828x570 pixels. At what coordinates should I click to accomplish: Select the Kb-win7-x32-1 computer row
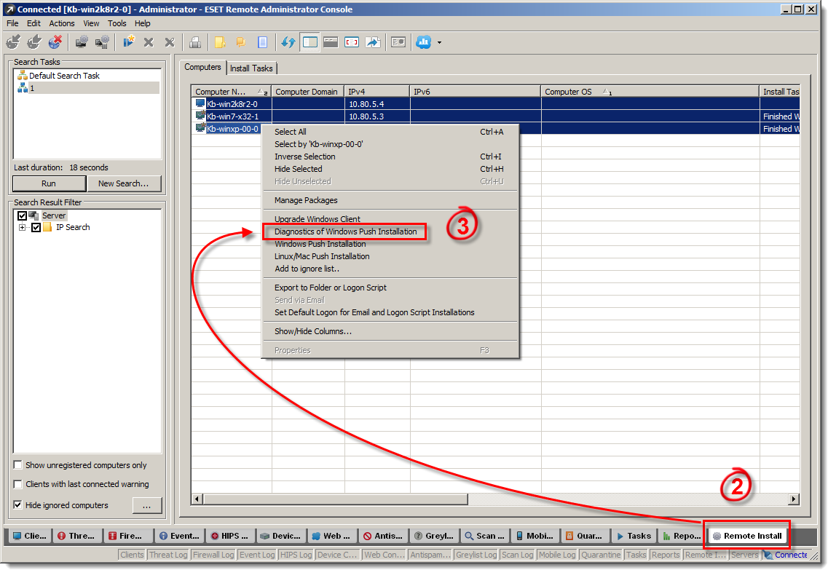pyautogui.click(x=495, y=116)
